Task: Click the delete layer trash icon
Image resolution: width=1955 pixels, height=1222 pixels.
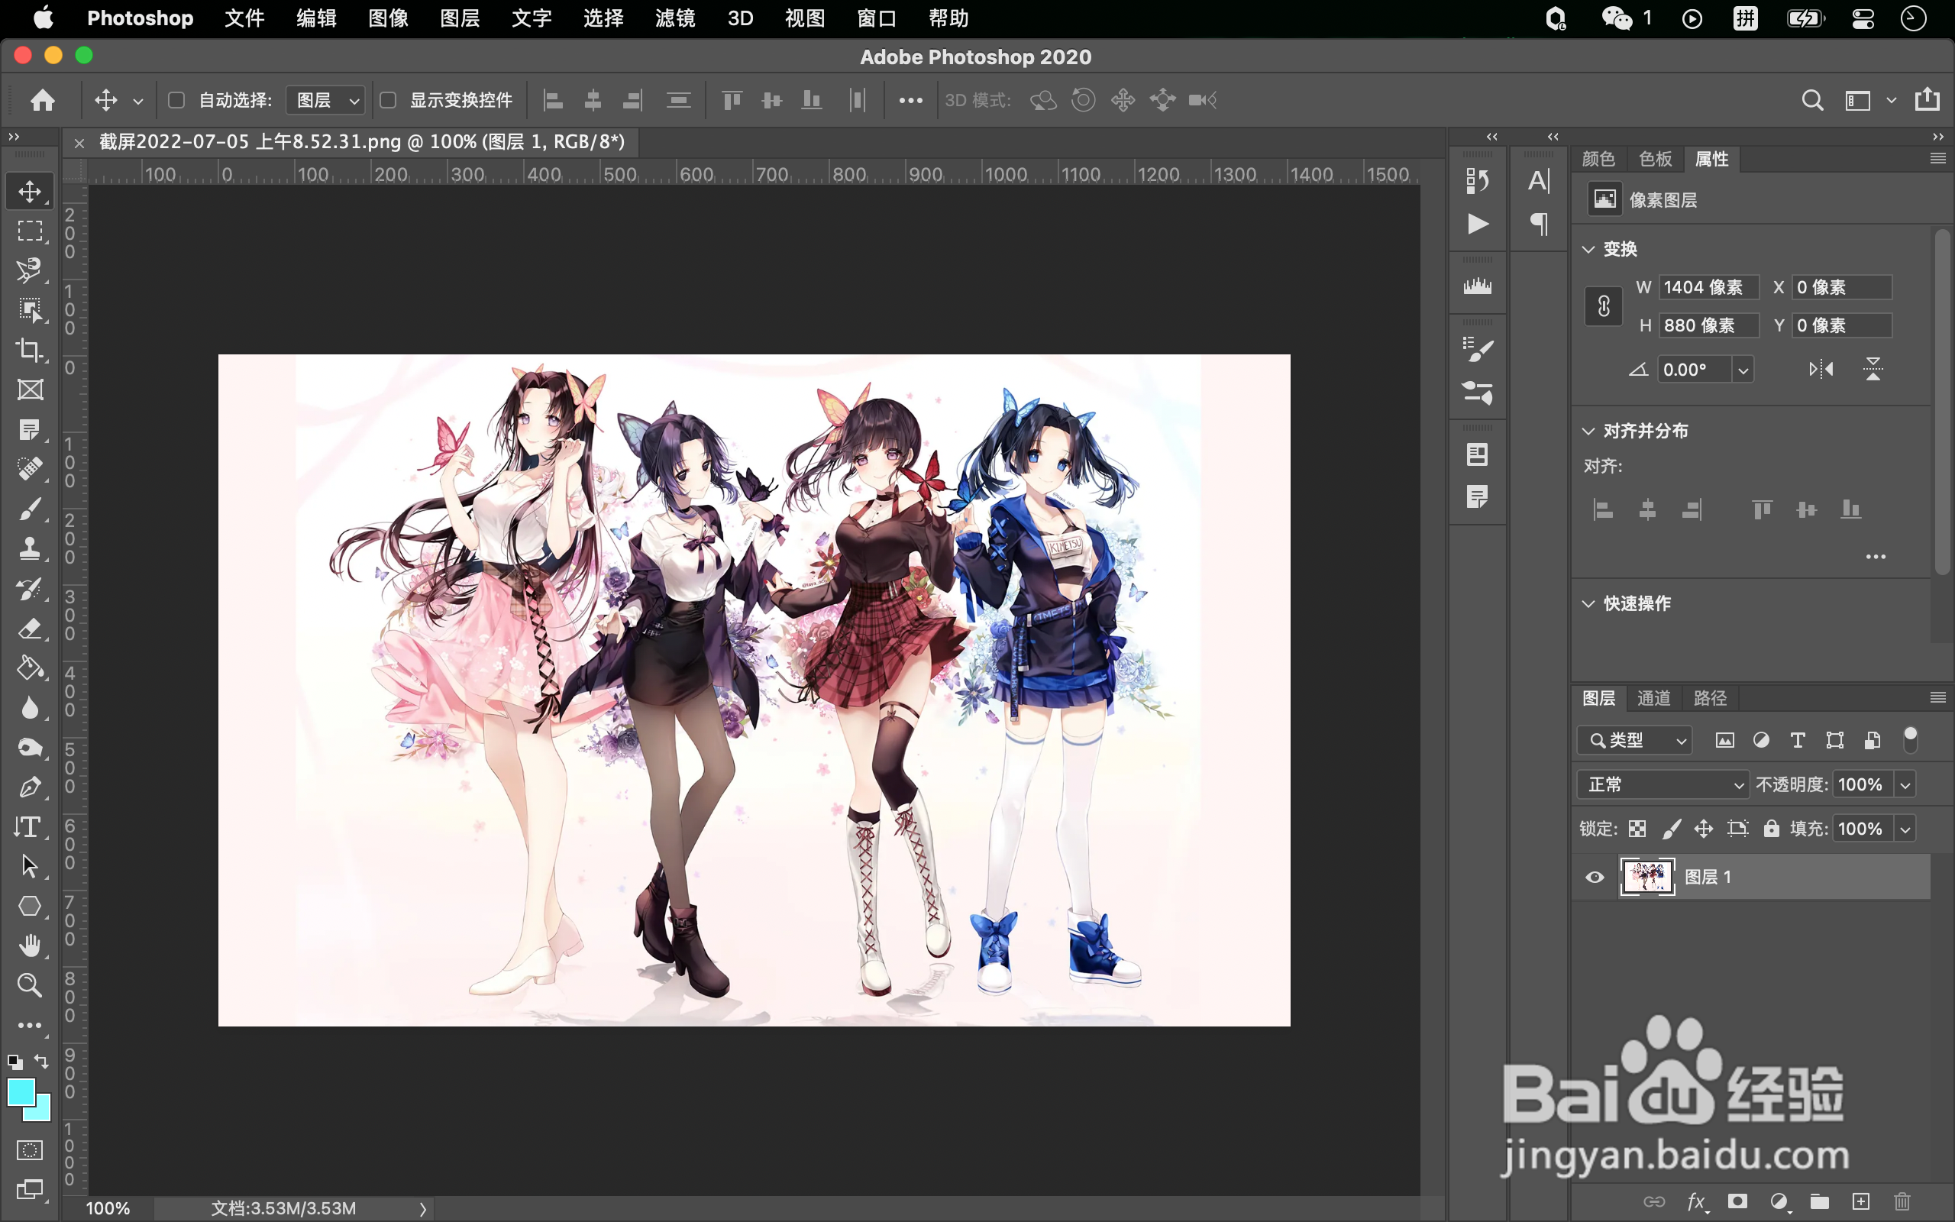Action: click(x=1902, y=1202)
